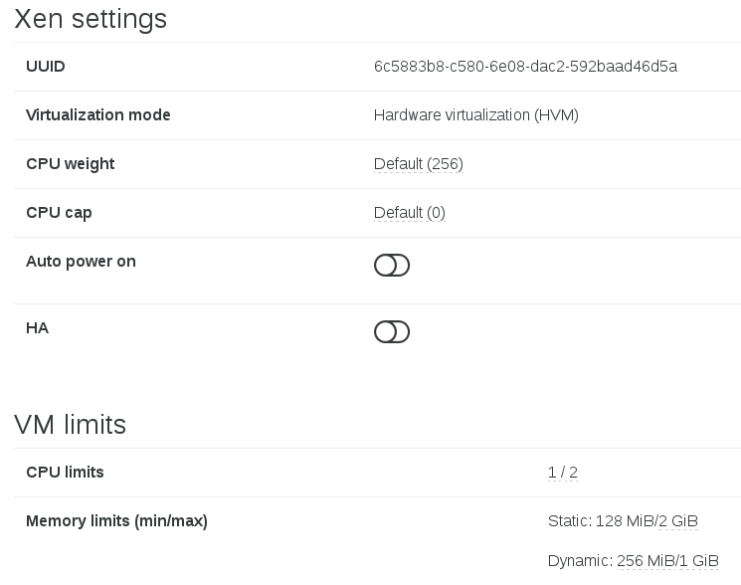Screen dimensions: 741x585
Task: Click the CPU weight label
Action: [x=70, y=164]
